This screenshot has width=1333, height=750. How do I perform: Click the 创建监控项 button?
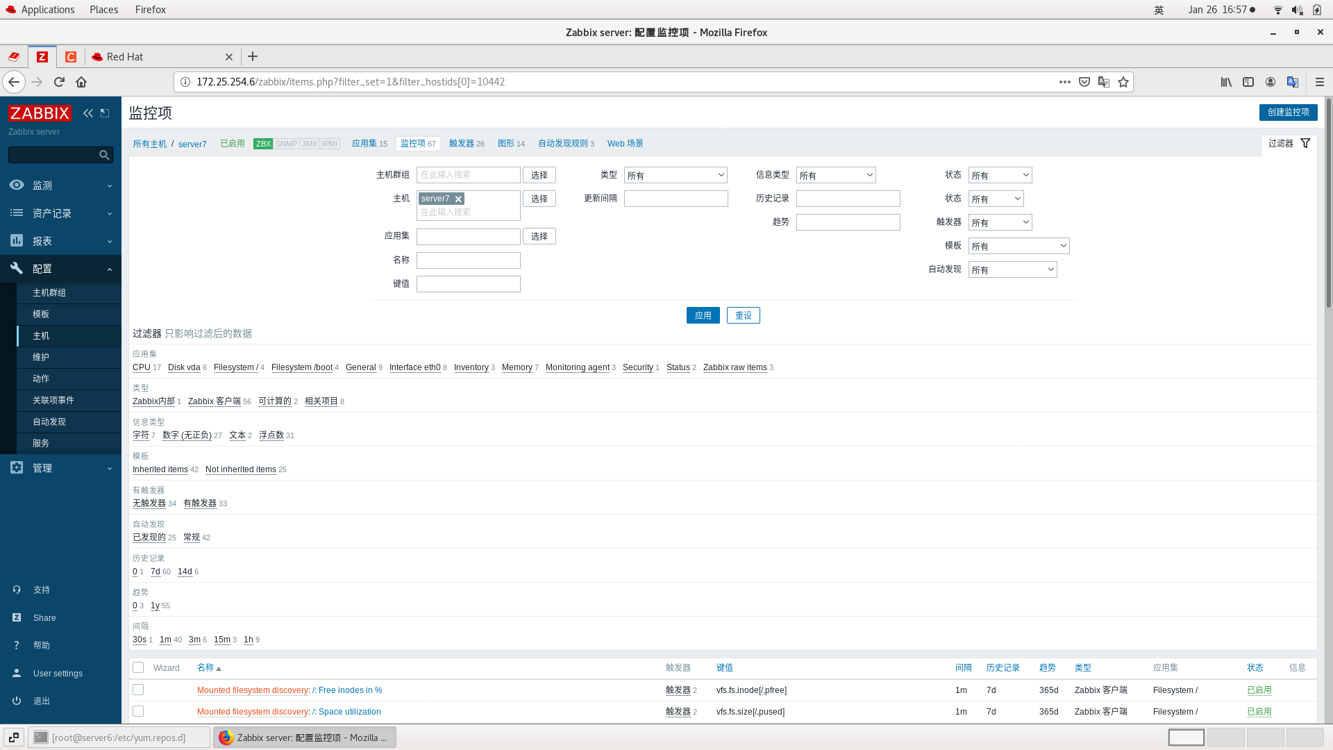click(x=1288, y=112)
